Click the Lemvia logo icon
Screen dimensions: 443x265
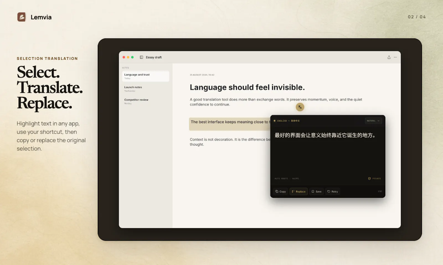click(x=21, y=17)
